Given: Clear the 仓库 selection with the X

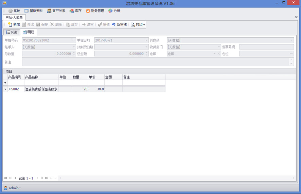Looking at the screenshot, I should point(219,54).
